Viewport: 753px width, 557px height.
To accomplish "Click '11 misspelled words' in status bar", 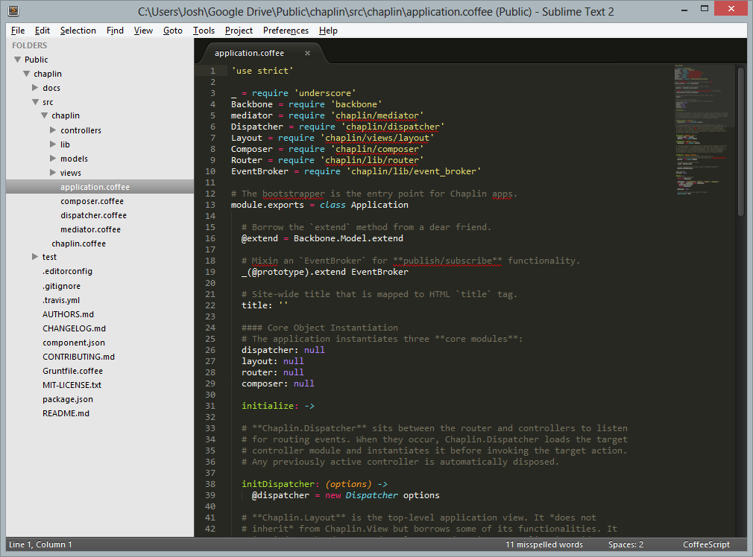I will point(544,544).
